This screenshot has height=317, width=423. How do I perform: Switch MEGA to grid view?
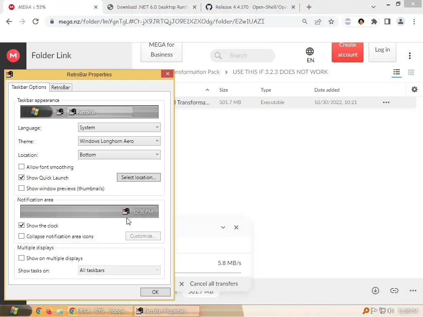[x=411, y=72]
